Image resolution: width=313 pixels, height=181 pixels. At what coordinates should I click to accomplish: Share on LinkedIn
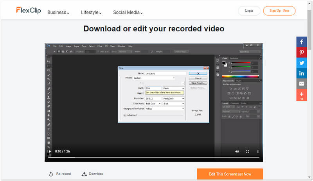301,73
